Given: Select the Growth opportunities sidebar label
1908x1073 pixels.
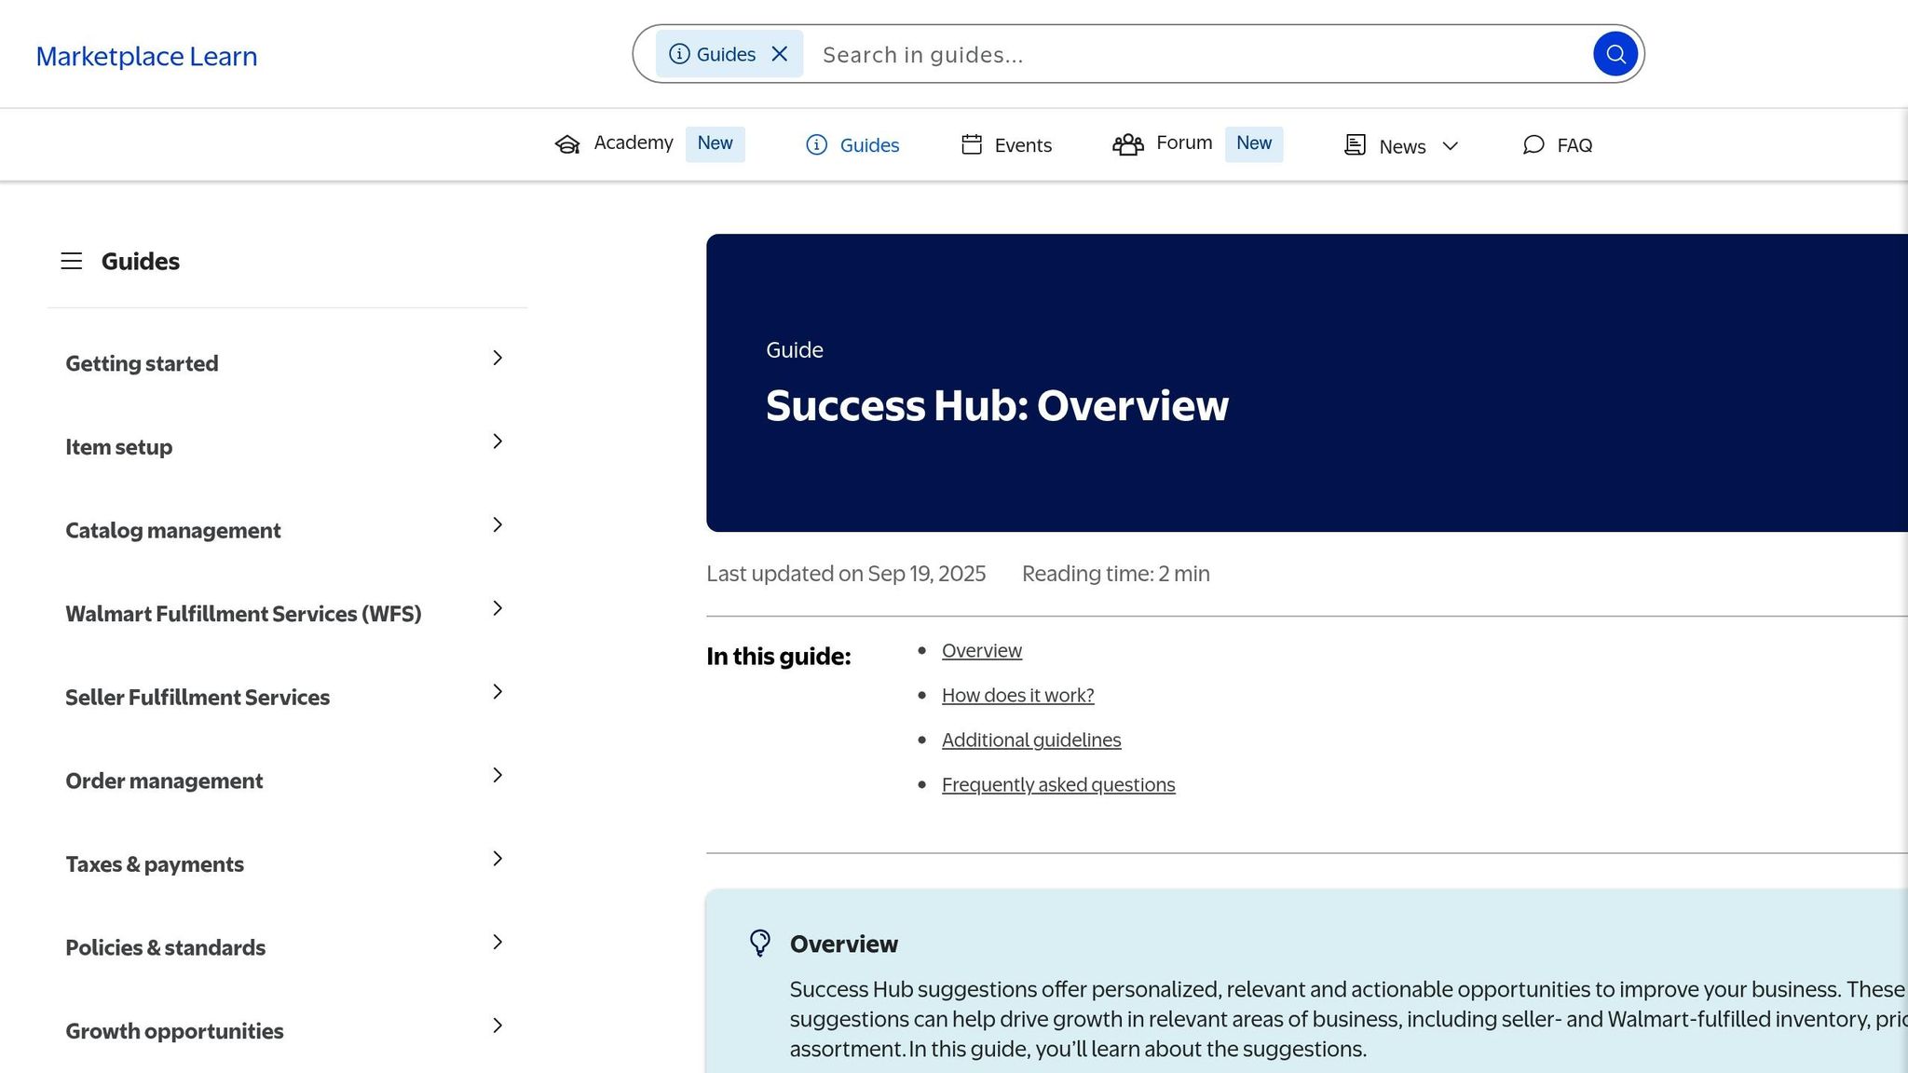Looking at the screenshot, I should point(174,1031).
